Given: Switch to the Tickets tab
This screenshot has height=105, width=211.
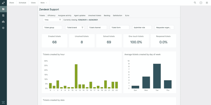Looking at the screenshot, I should coord(42,16).
